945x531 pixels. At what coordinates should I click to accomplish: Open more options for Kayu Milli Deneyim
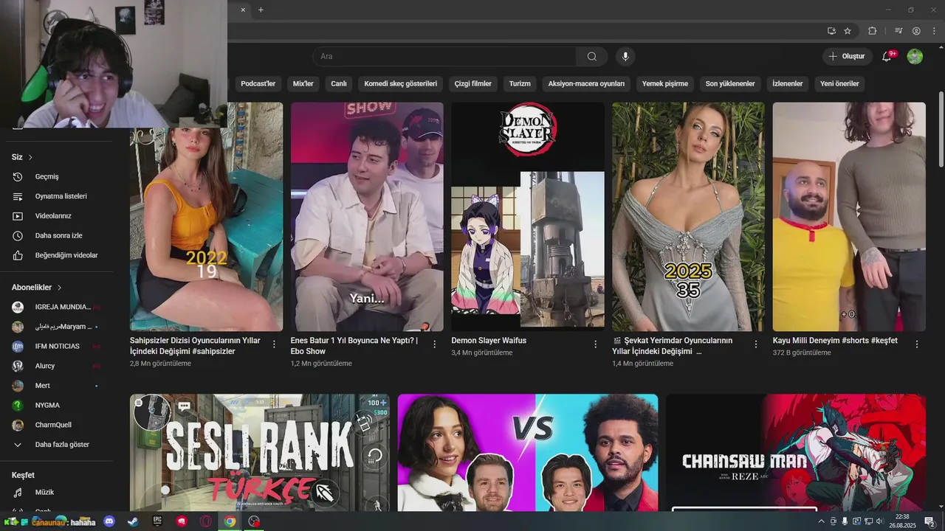917,344
